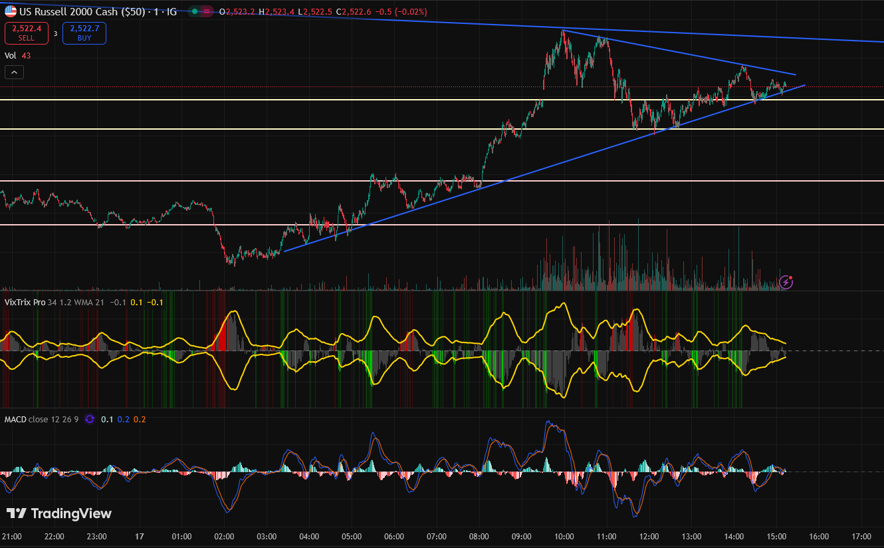The image size is (884, 548).
Task: Click the volume value 43
Action: (x=26, y=56)
